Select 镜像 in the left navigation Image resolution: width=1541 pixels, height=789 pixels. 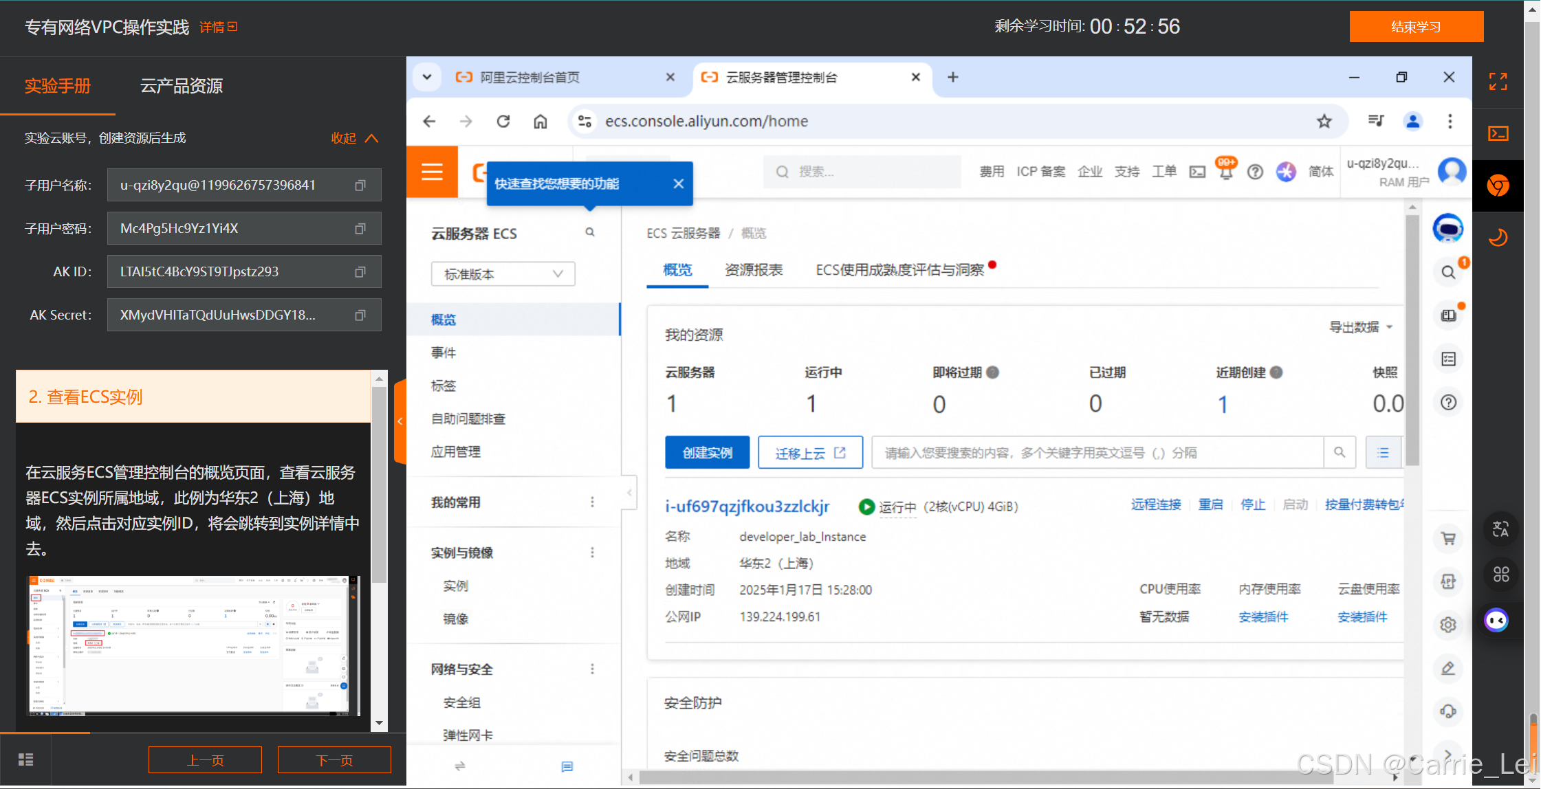(x=456, y=619)
